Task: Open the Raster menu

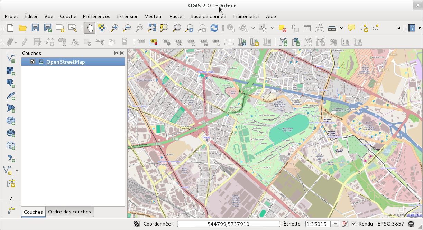Action: tap(177, 16)
